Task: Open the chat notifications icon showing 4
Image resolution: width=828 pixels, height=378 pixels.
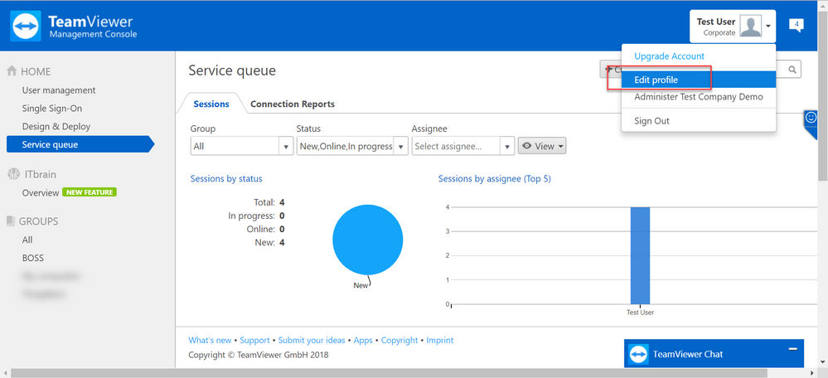Action: 797,25
